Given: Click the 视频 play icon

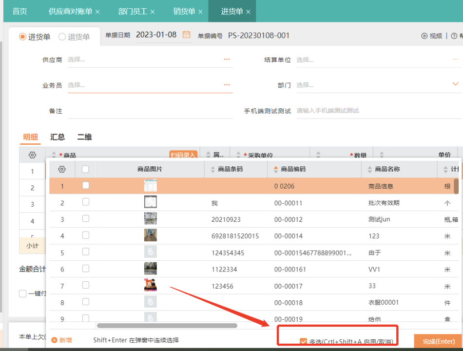Looking at the screenshot, I should point(424,36).
